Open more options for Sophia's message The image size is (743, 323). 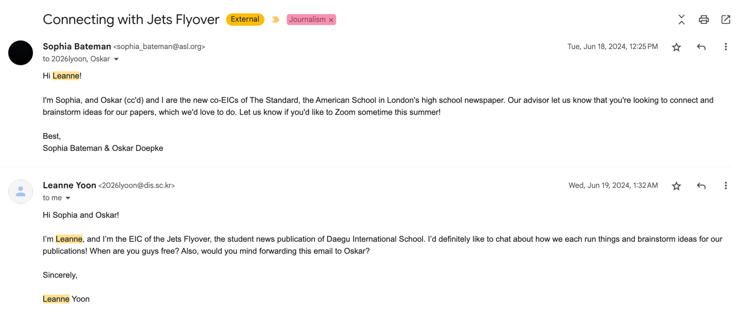click(x=726, y=47)
